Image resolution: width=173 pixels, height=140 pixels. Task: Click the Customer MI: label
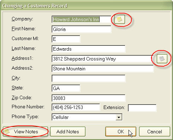(25, 38)
